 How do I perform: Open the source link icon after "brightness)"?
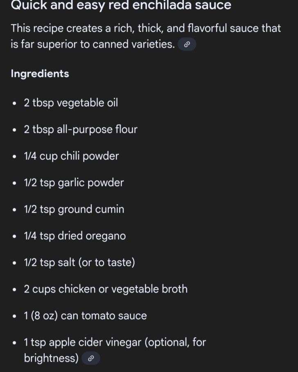tap(91, 358)
